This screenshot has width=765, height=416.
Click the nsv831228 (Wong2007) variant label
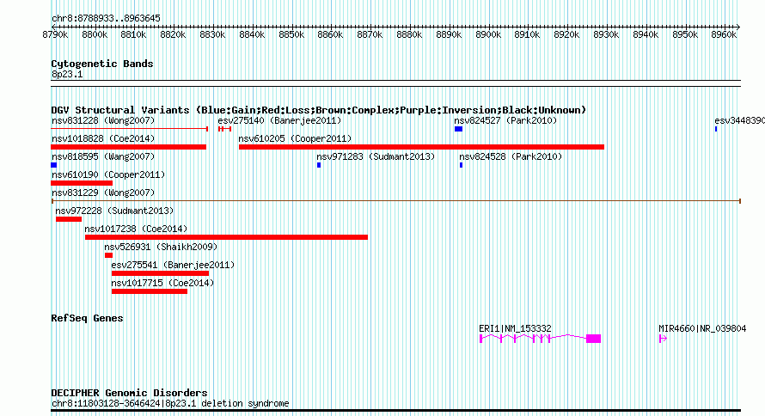tap(103, 120)
